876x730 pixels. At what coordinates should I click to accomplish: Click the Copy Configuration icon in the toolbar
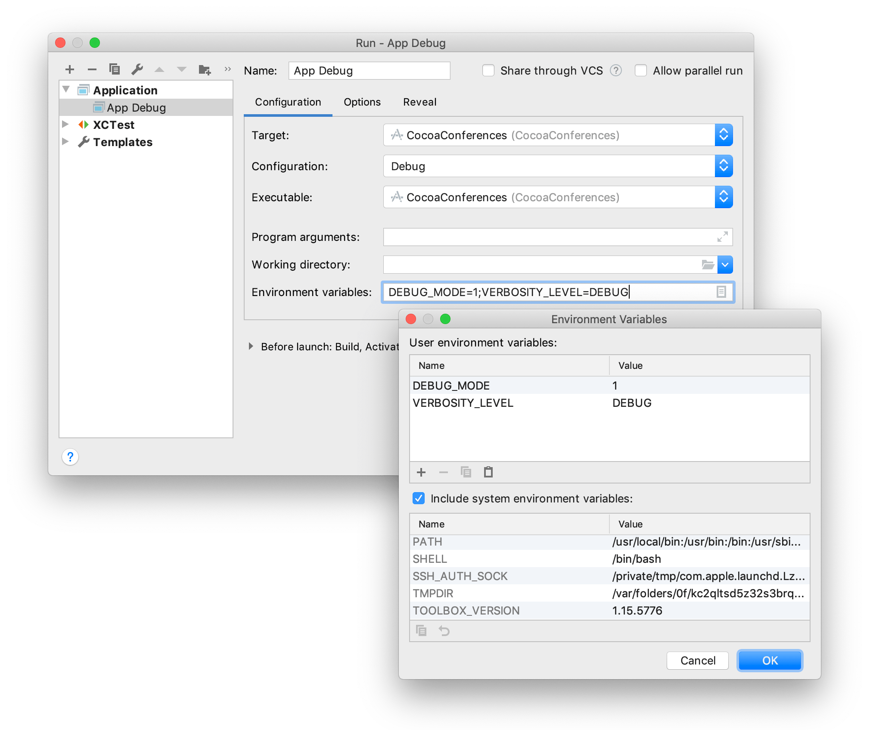115,69
